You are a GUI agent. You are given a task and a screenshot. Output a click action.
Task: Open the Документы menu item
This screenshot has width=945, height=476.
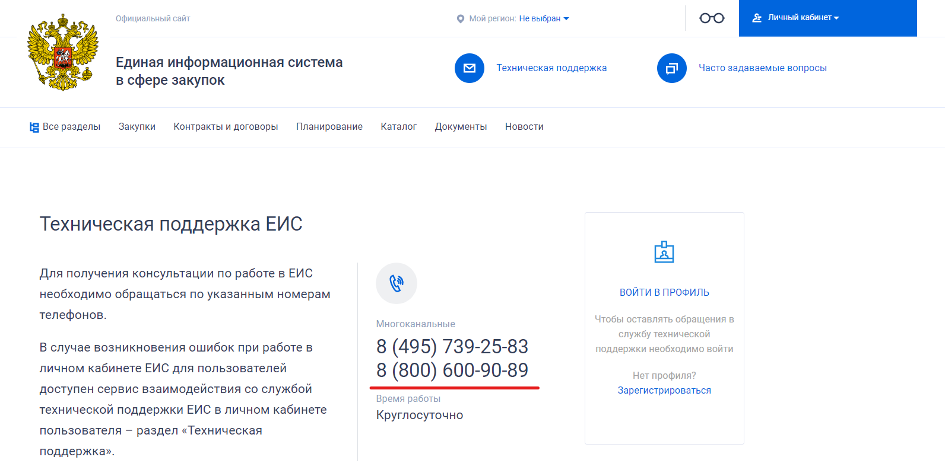[x=461, y=127]
